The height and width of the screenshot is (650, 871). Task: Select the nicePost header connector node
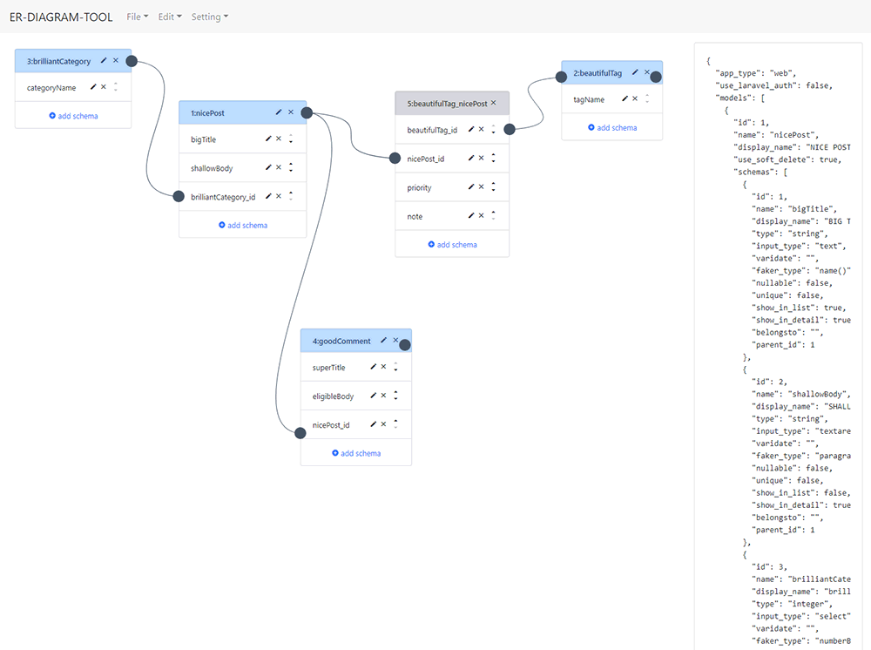click(x=307, y=112)
